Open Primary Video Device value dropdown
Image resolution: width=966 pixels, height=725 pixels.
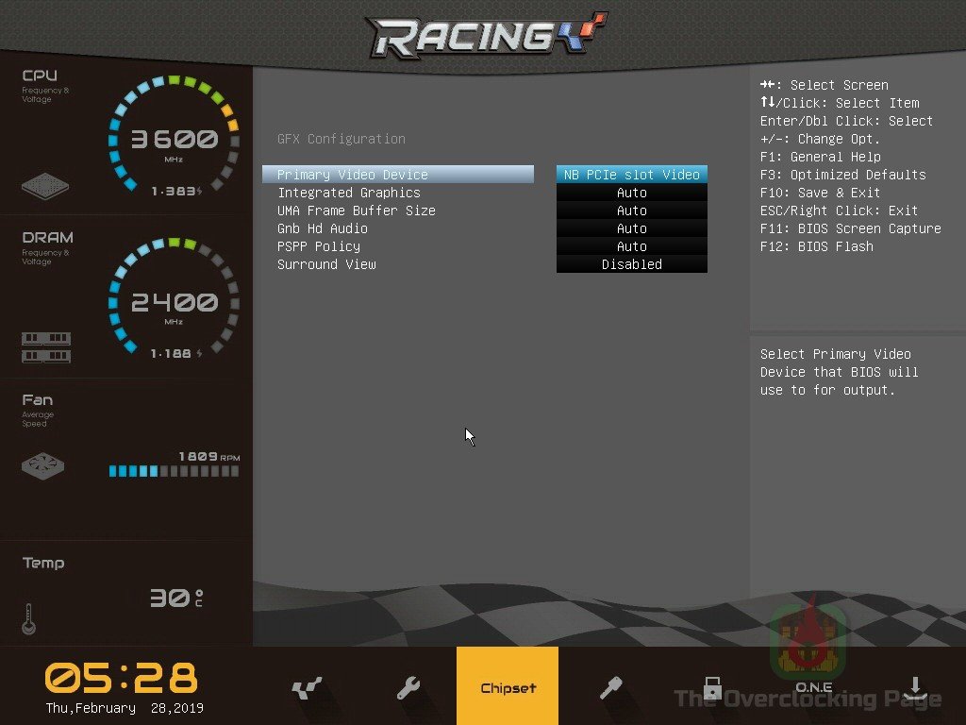(x=631, y=175)
